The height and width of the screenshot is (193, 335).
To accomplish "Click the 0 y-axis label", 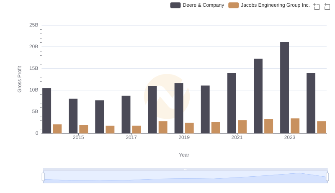I will (x=37, y=133).
